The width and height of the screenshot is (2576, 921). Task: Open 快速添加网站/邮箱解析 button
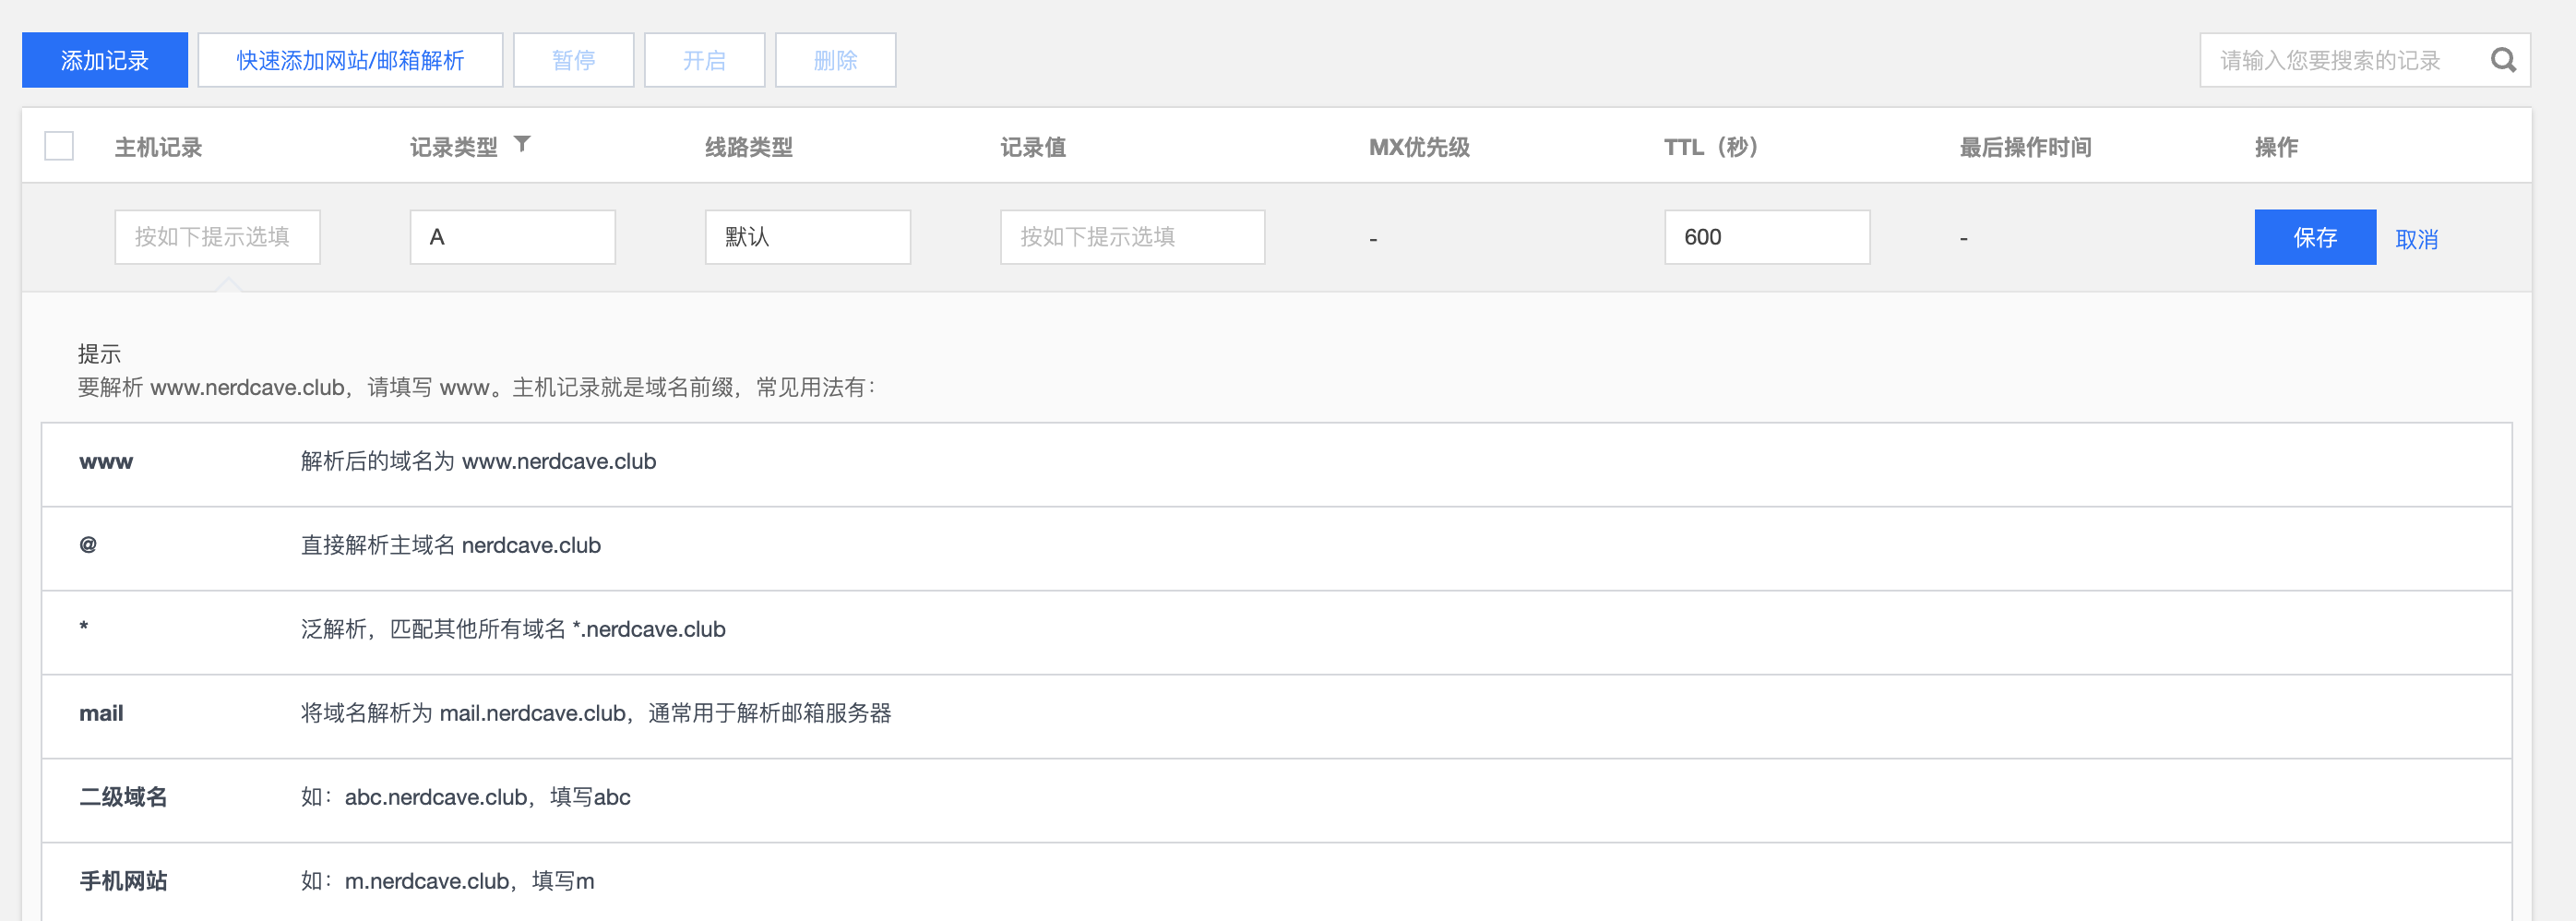click(x=350, y=60)
